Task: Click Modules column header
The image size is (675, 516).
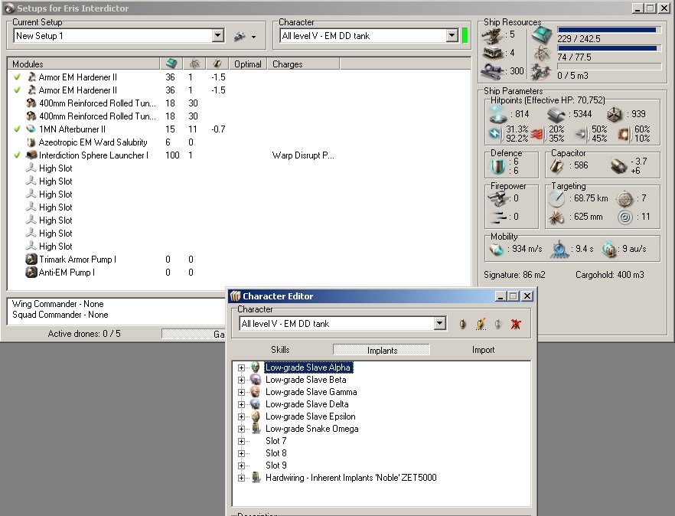Action: click(x=83, y=64)
